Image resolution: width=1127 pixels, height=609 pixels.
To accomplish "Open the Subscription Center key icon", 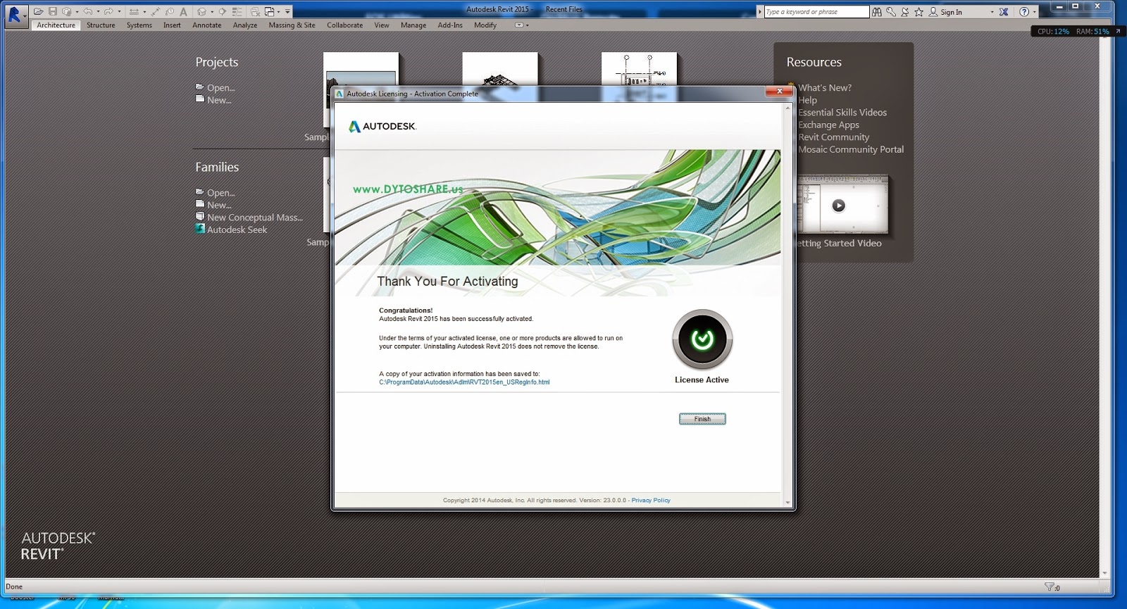I will (891, 12).
